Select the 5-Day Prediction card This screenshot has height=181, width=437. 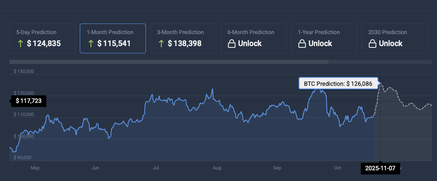pyautogui.click(x=42, y=38)
